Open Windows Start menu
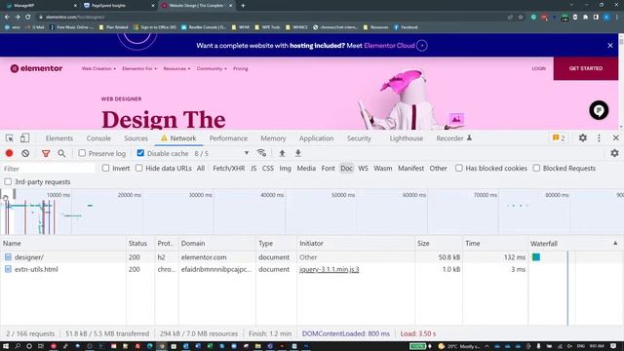Image resolution: width=624 pixels, height=351 pixels. click(x=6, y=346)
